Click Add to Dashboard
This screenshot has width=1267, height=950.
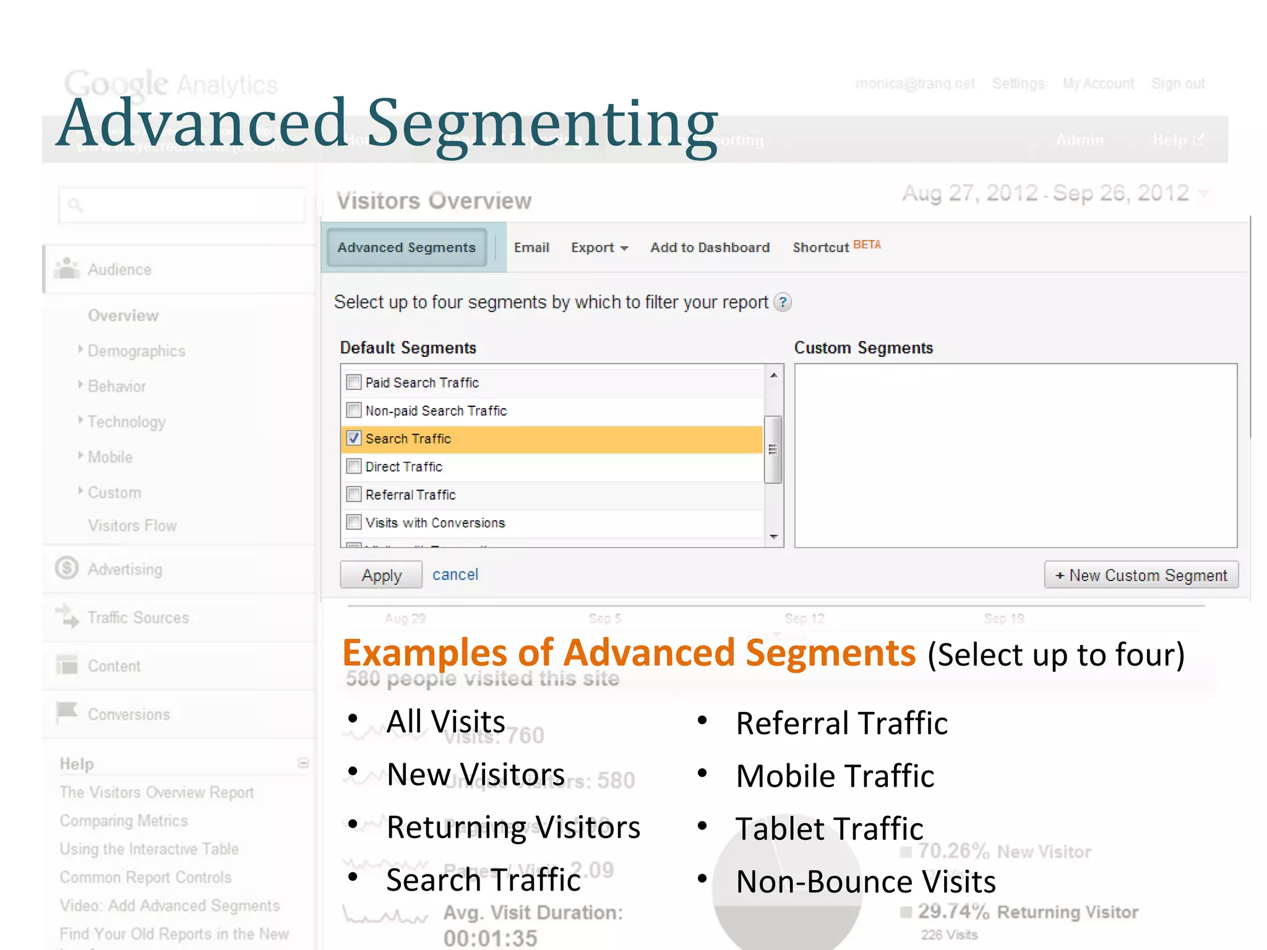click(x=710, y=247)
